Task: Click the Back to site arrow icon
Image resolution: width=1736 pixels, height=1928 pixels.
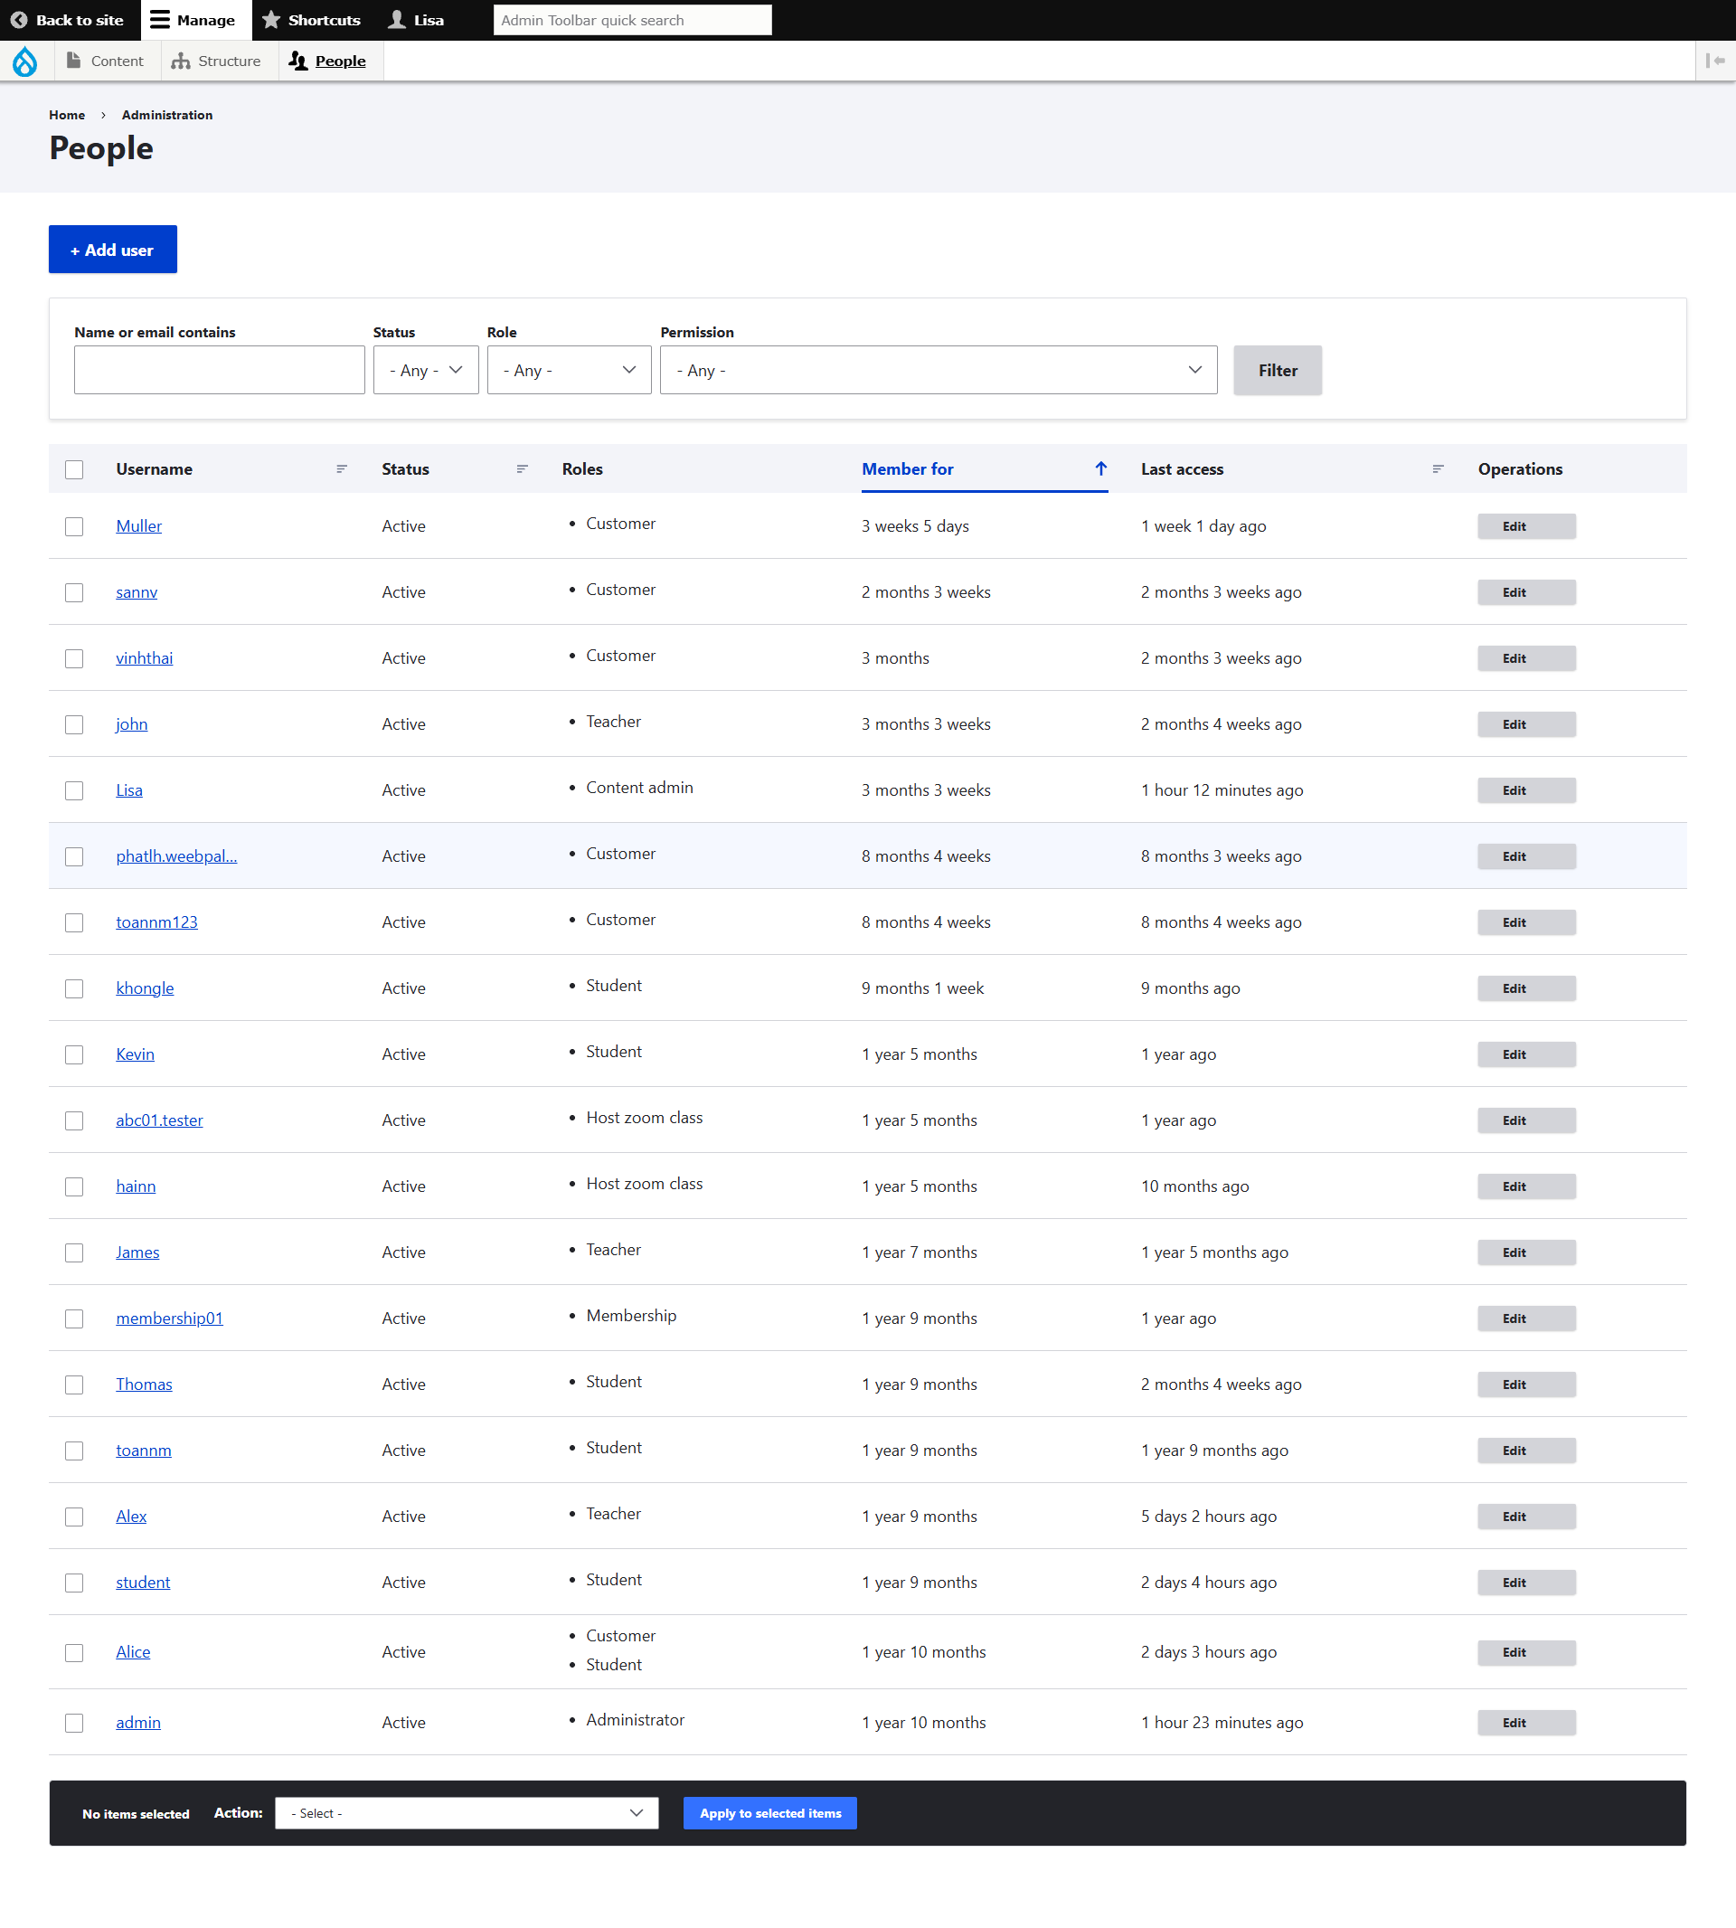Action: tap(19, 20)
